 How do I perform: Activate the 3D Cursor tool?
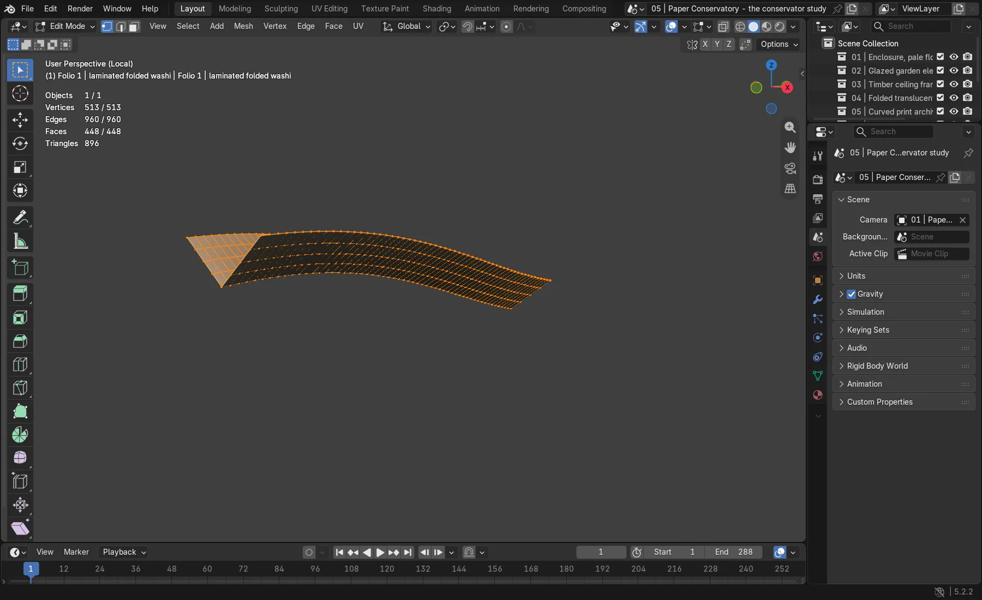coord(20,93)
